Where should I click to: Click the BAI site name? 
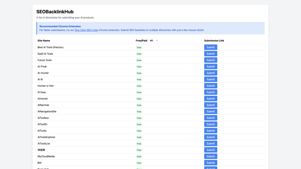(x=40, y=163)
